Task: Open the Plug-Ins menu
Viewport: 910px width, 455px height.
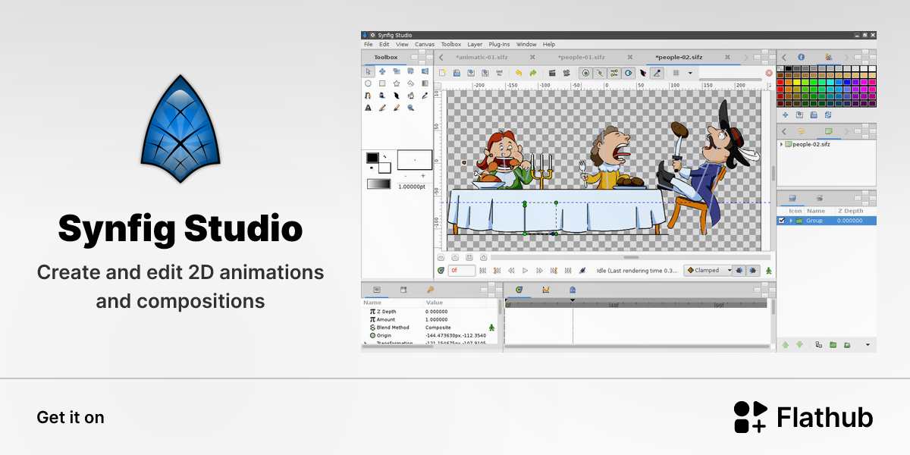Action: 499,44
